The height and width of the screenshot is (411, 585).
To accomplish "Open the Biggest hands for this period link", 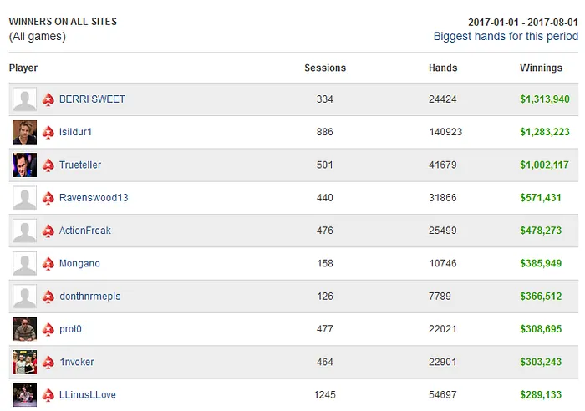I will (506, 36).
